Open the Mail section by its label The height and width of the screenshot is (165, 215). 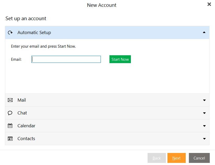coord(22,100)
